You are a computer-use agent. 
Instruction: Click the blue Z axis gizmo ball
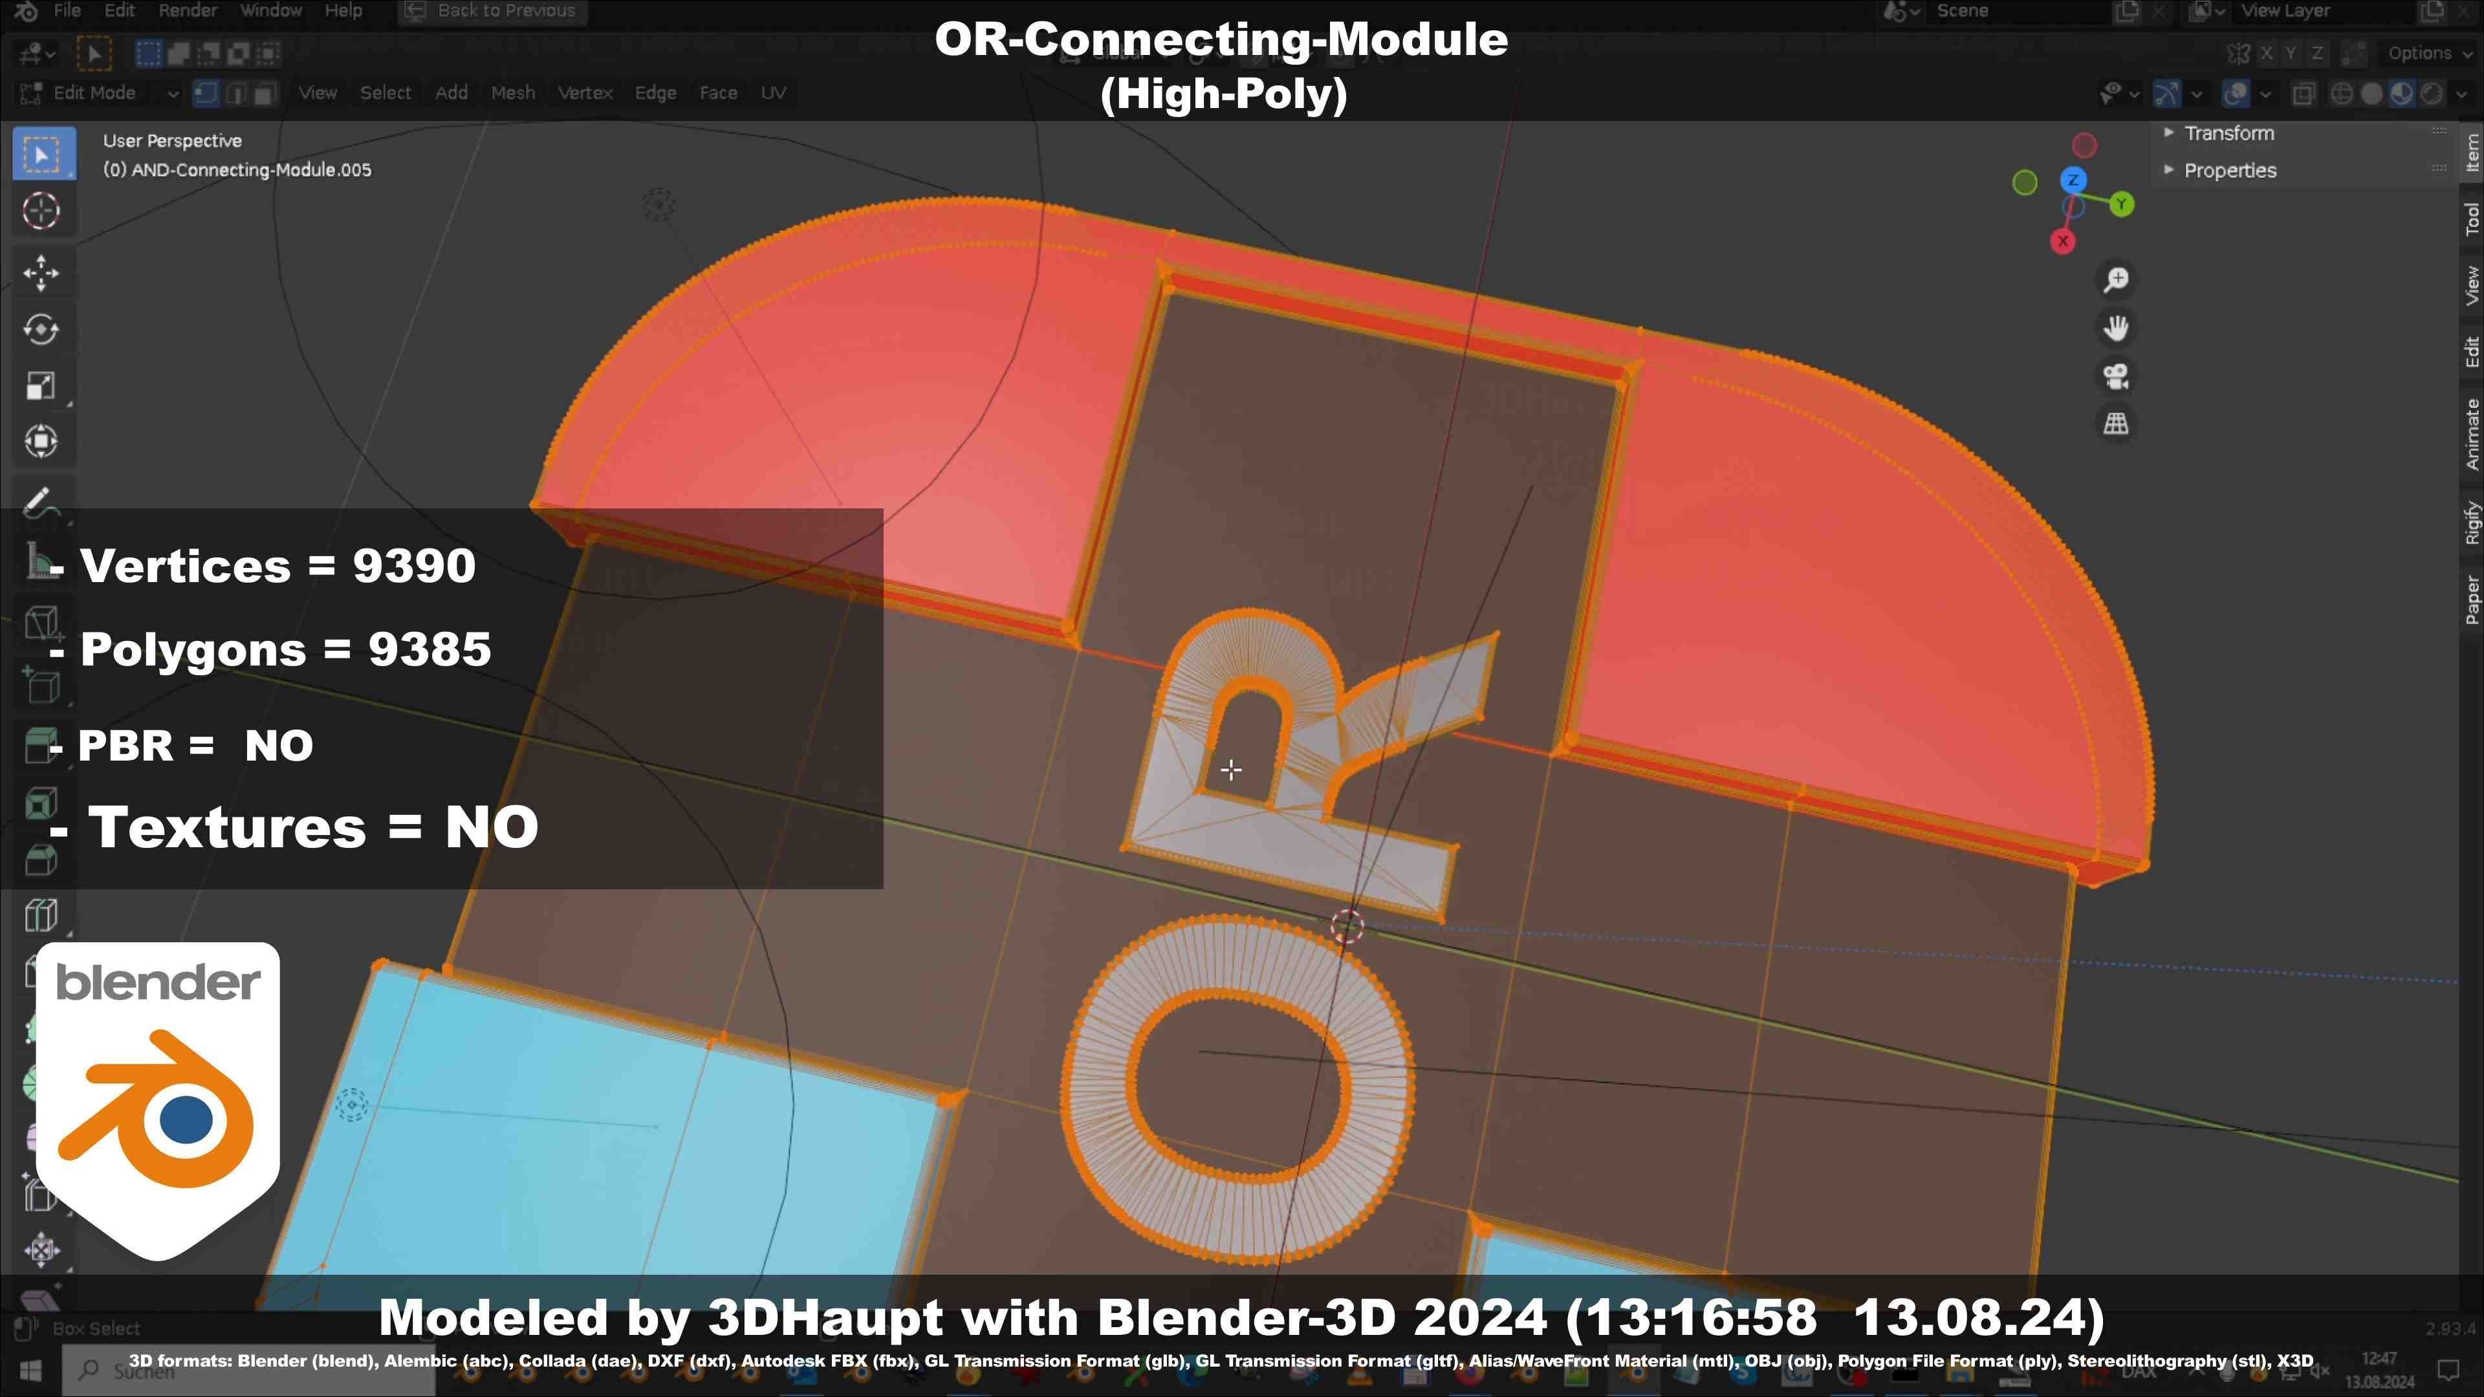point(2073,180)
